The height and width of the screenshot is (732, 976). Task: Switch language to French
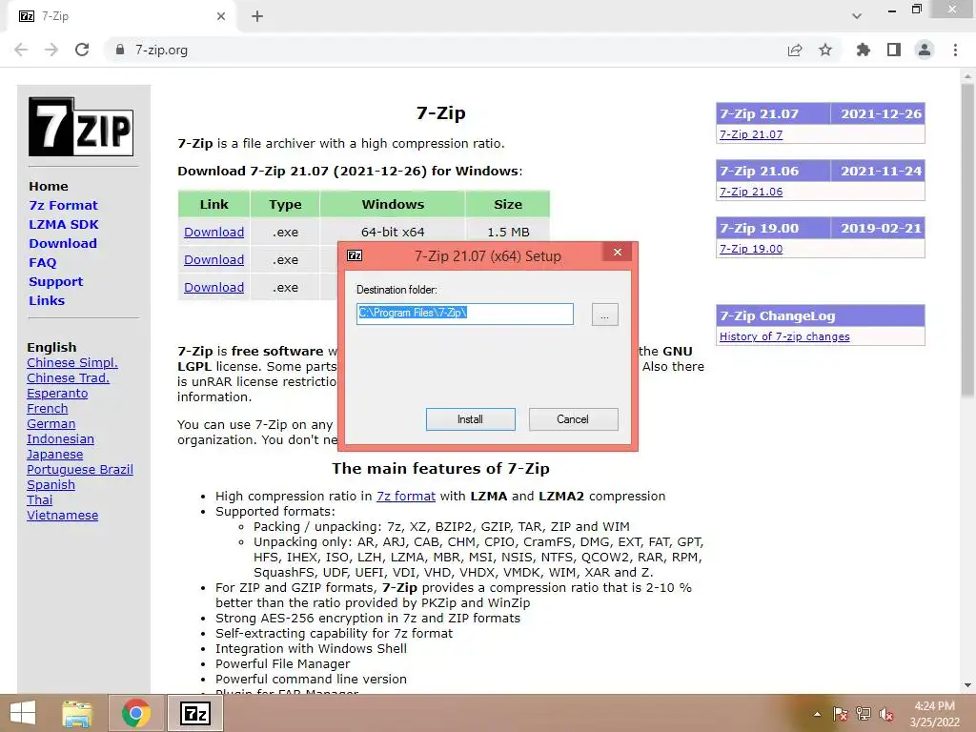click(48, 408)
